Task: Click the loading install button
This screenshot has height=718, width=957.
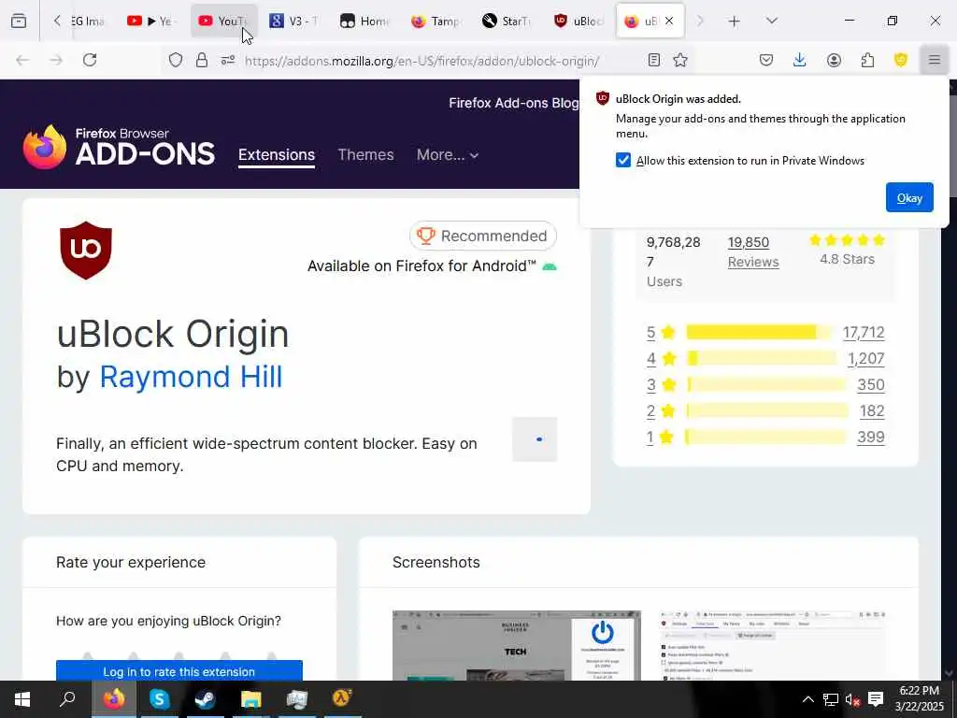Action: click(535, 439)
